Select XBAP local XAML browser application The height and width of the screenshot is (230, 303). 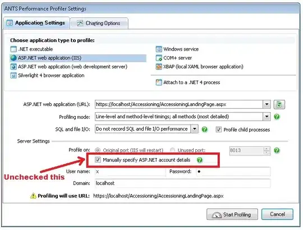point(199,67)
